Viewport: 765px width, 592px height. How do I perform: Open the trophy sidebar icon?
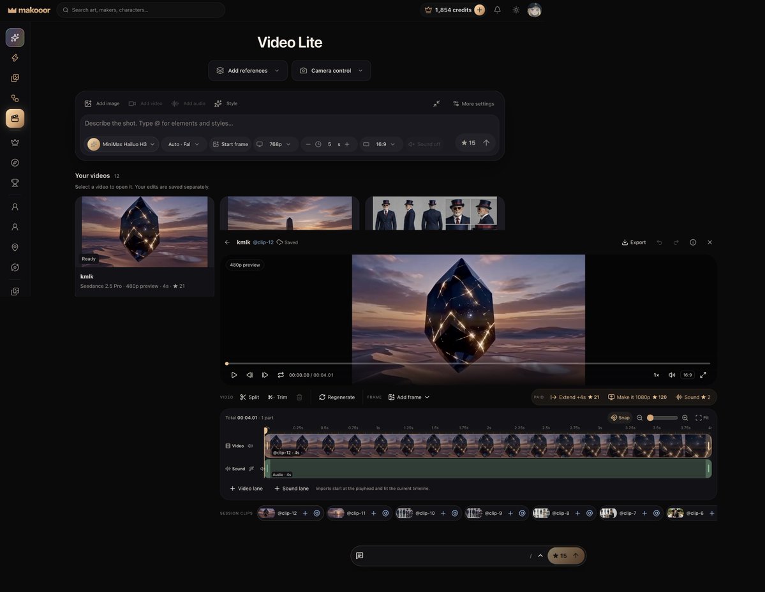click(x=15, y=183)
